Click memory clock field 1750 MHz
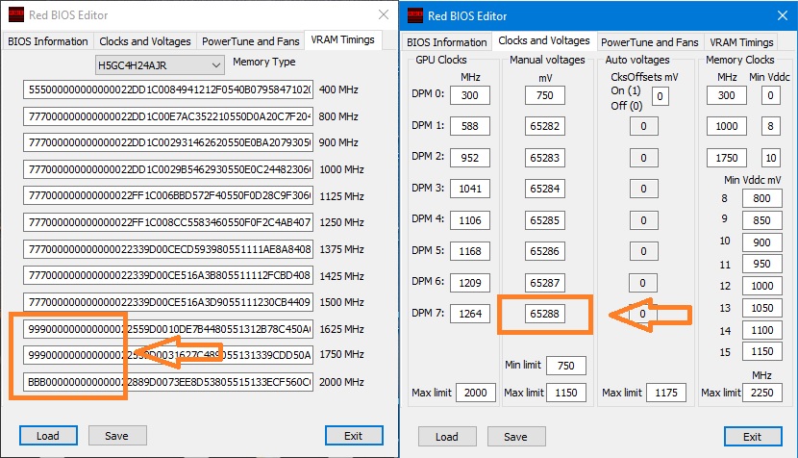This screenshot has width=798, height=458. click(727, 158)
